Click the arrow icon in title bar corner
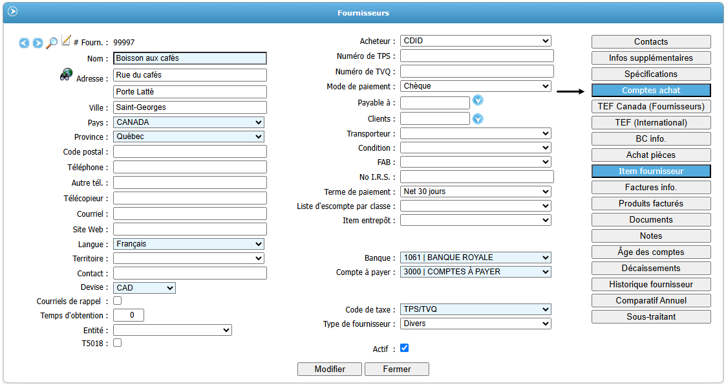This screenshot has width=726, height=385. [x=12, y=12]
